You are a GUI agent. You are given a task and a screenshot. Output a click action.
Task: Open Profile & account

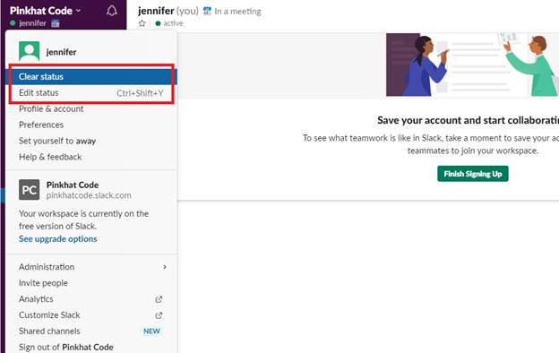click(x=91, y=108)
